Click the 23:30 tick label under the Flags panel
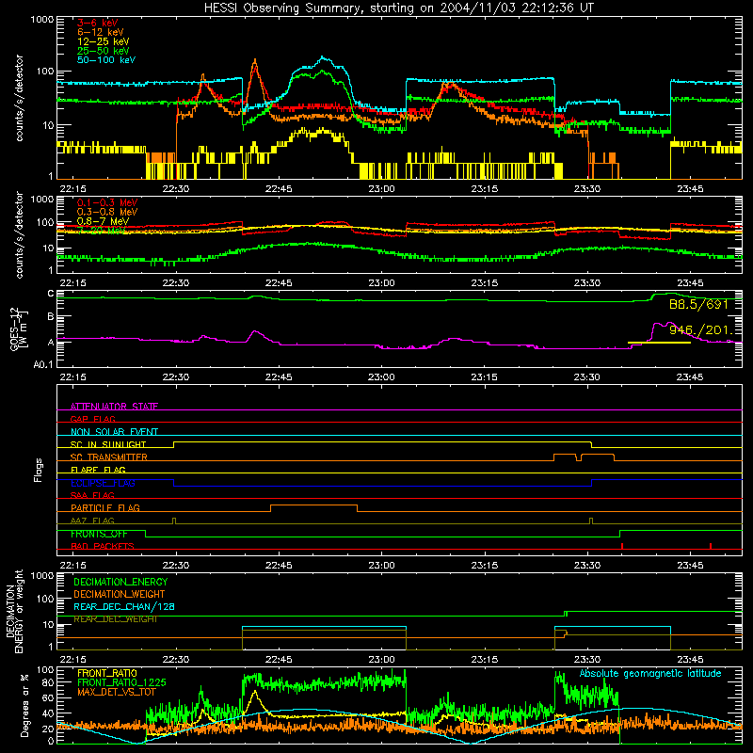The height and width of the screenshot is (753, 753). pos(586,566)
